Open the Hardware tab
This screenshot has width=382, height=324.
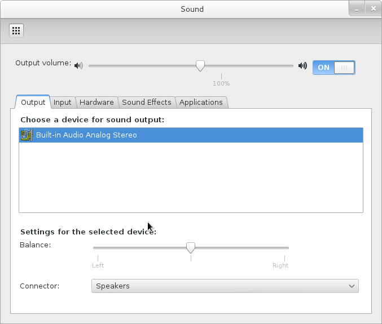[x=96, y=103]
